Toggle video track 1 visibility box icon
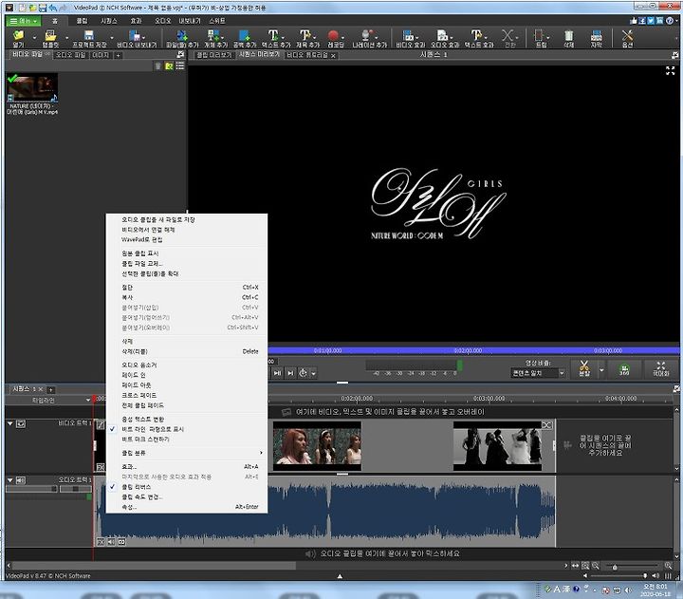Screen dimensions: 683x599 (x=21, y=423)
